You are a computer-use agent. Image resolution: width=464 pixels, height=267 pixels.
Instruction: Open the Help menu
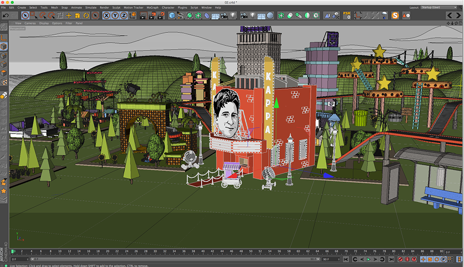click(218, 7)
